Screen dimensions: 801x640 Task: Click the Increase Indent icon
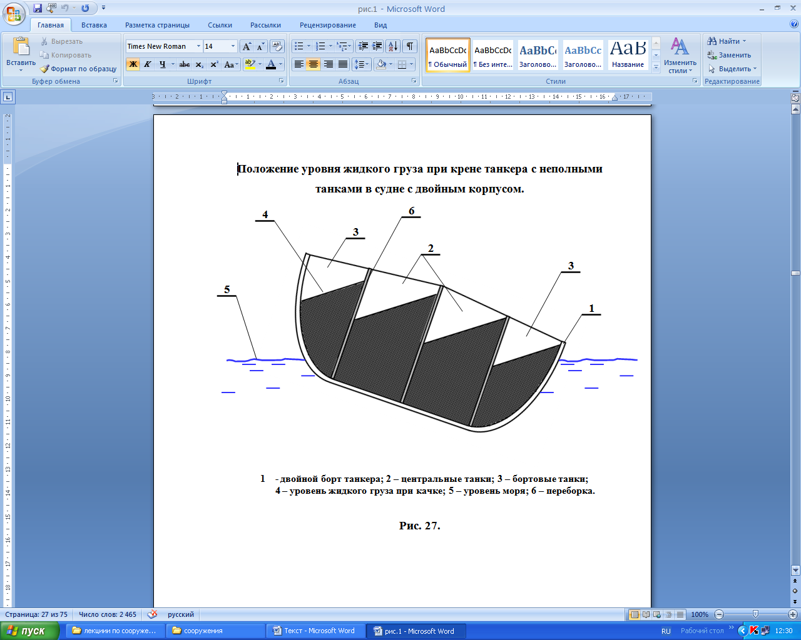coord(377,46)
